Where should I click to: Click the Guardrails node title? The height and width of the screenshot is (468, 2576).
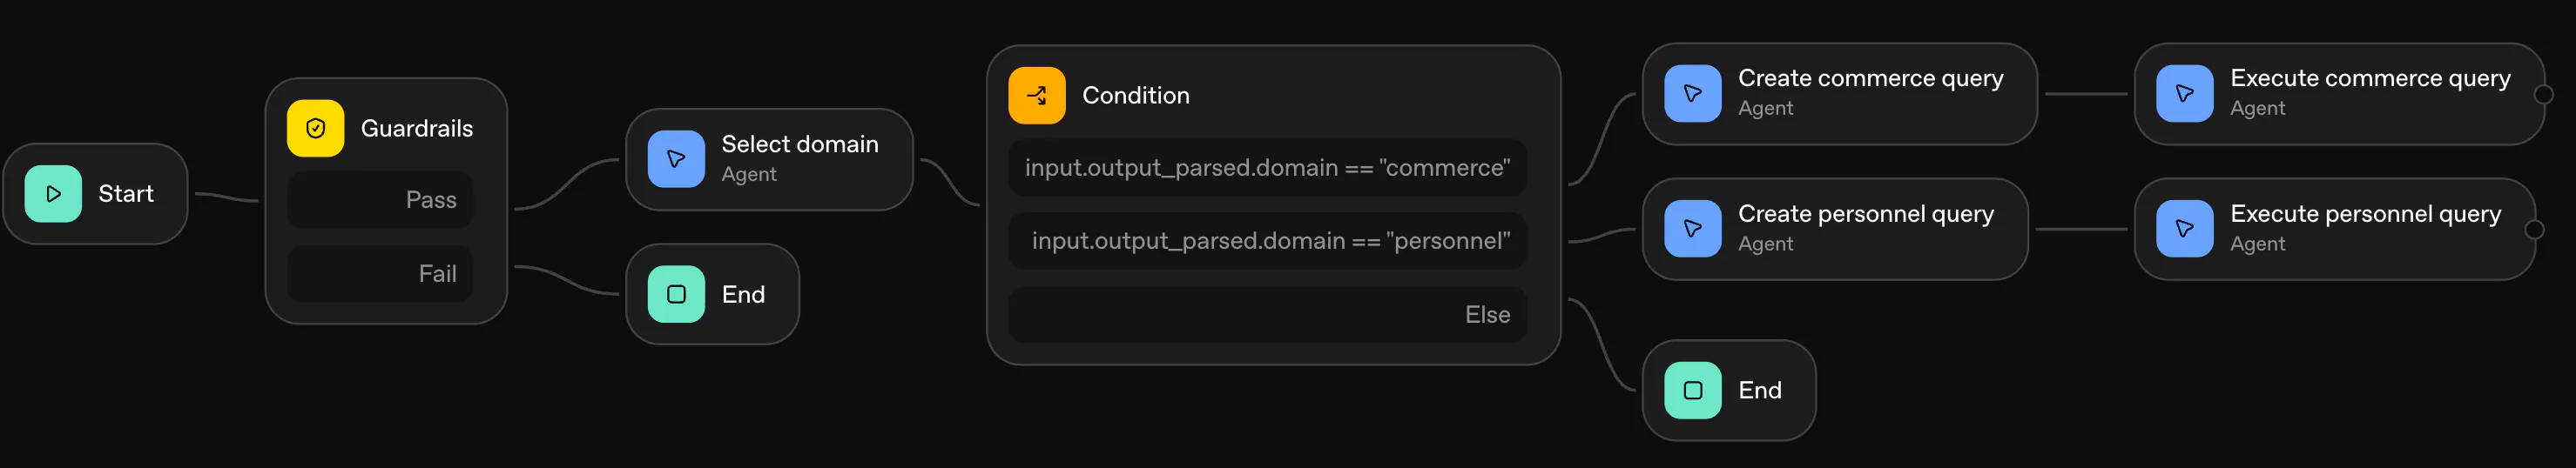(x=416, y=129)
